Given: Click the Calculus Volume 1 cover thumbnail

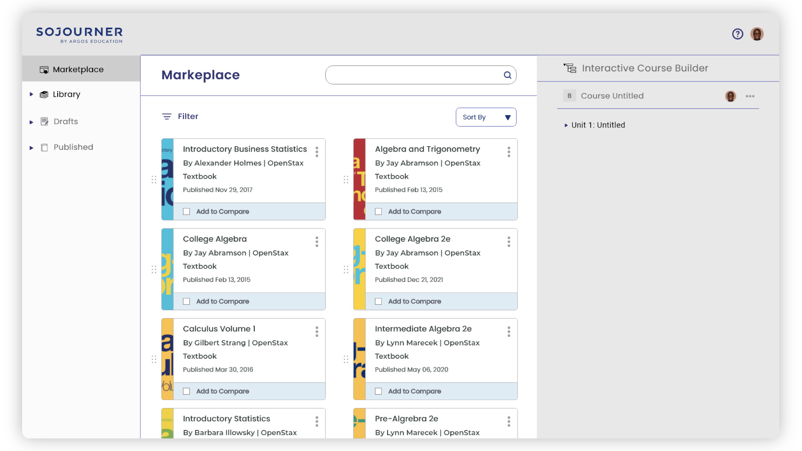Looking at the screenshot, I should pos(168,359).
